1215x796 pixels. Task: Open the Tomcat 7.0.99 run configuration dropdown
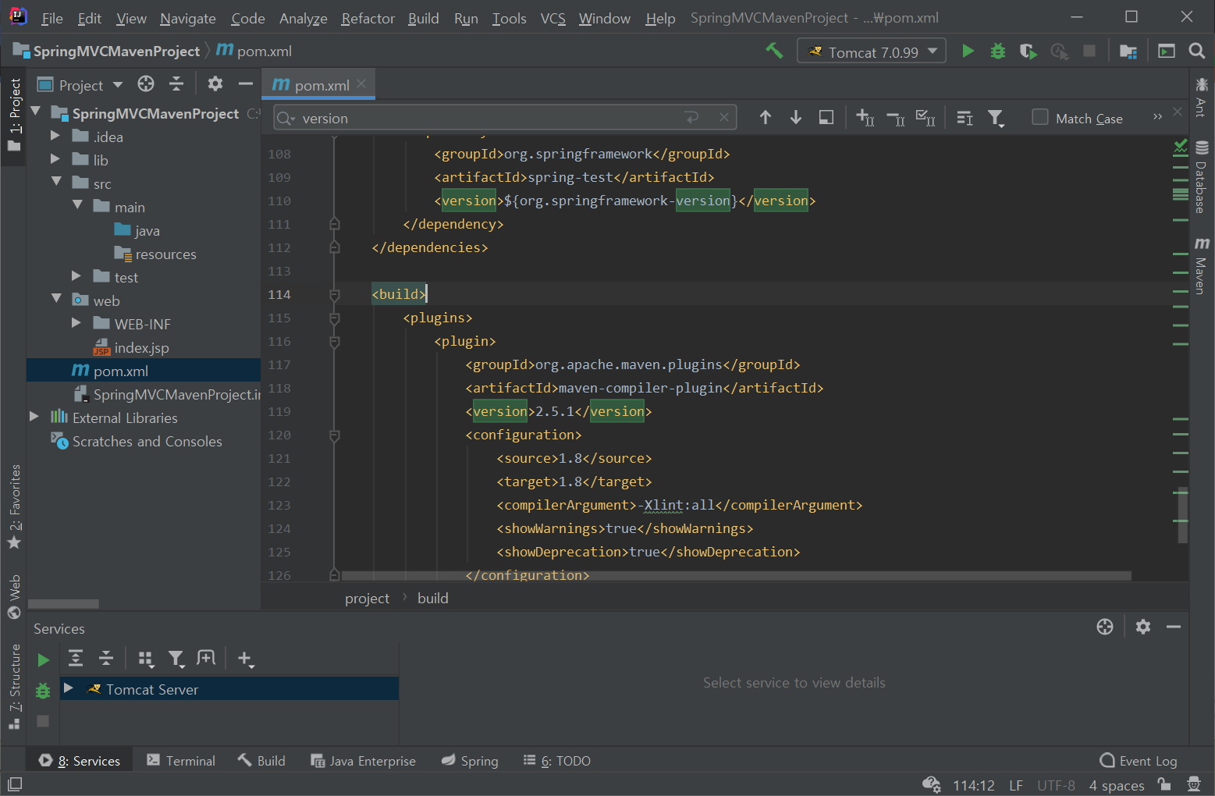click(871, 52)
